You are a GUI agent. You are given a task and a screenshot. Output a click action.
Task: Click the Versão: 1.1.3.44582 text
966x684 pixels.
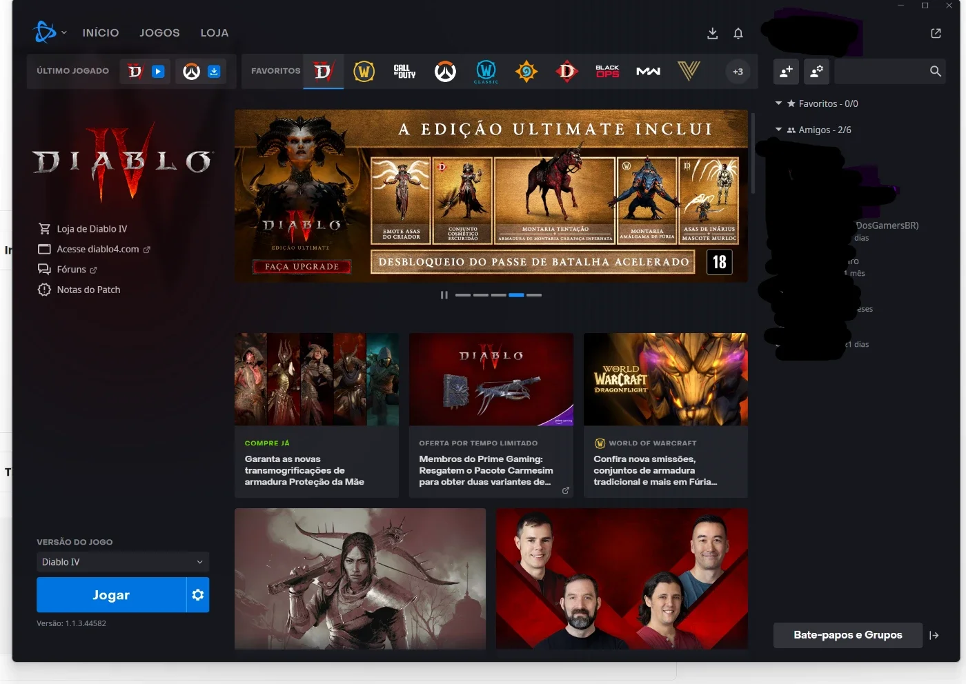pos(72,623)
